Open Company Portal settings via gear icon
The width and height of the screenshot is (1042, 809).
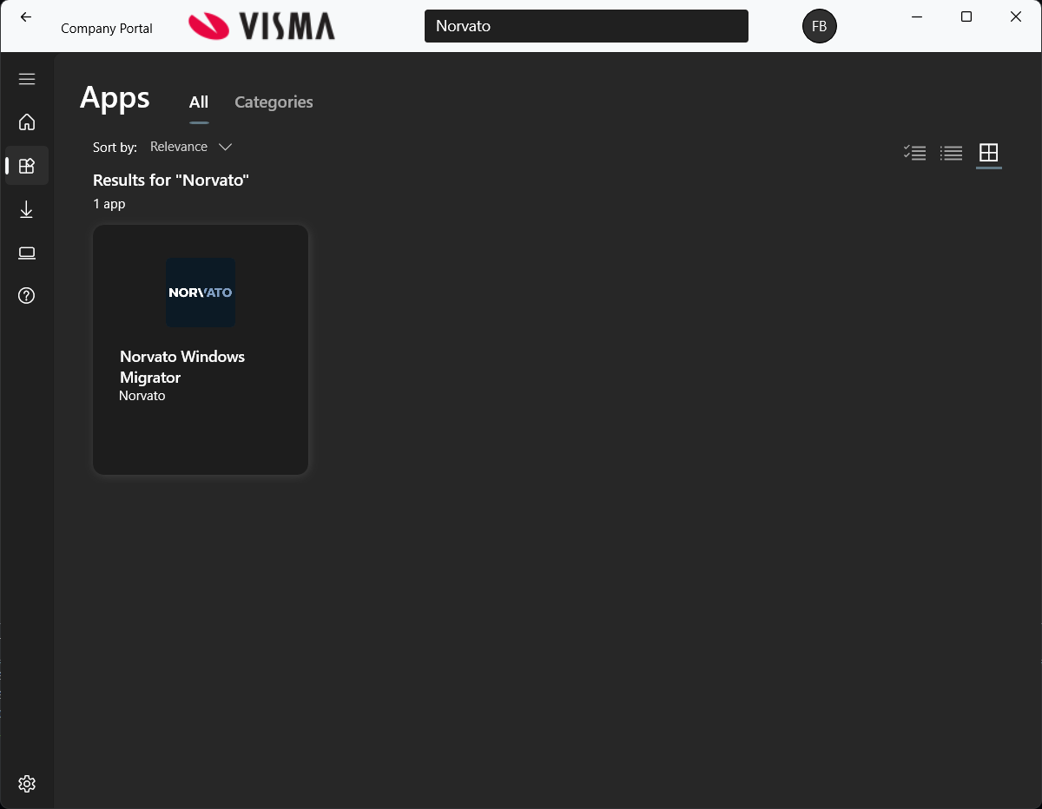tap(27, 783)
